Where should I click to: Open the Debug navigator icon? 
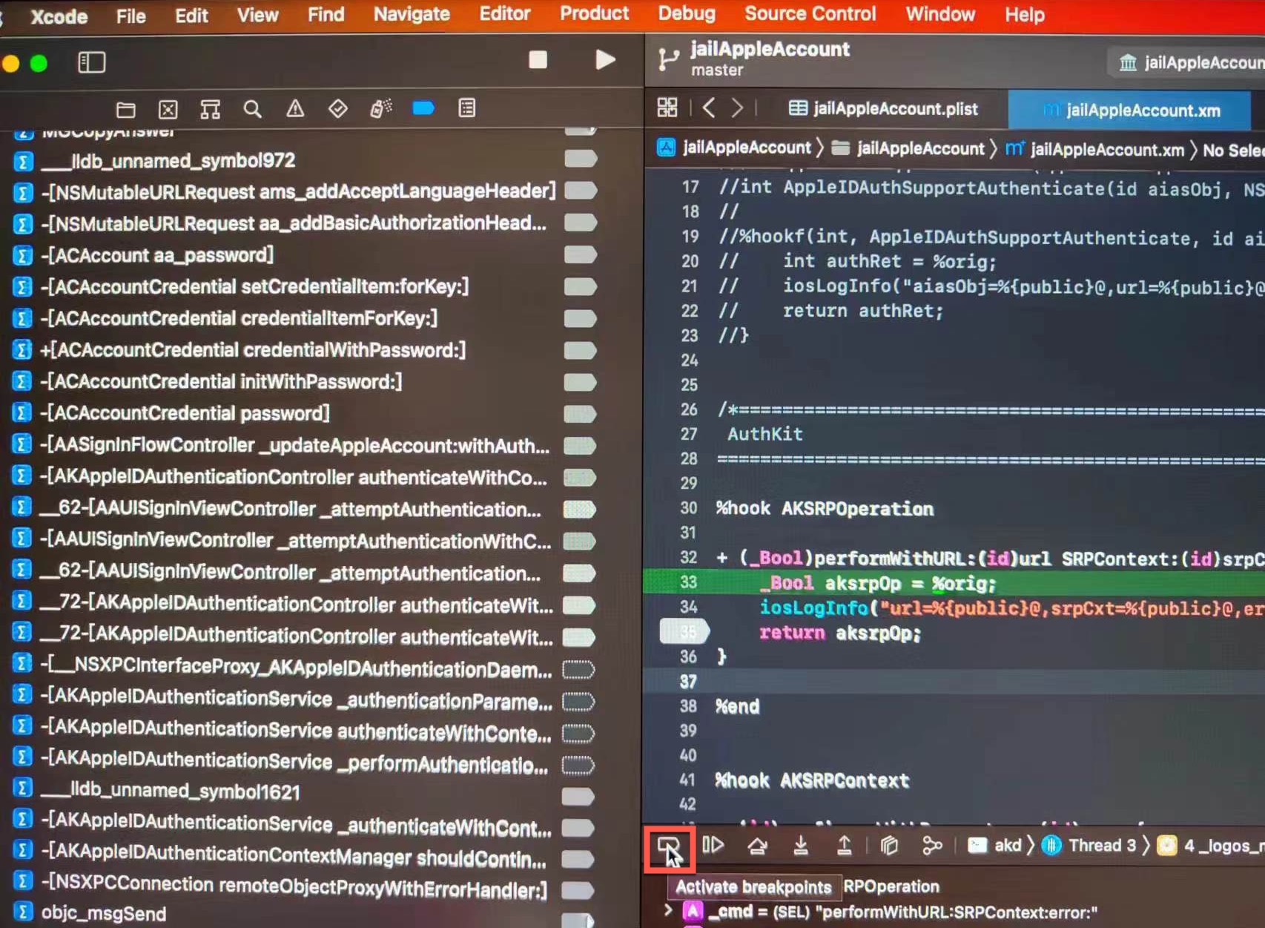[x=381, y=109]
